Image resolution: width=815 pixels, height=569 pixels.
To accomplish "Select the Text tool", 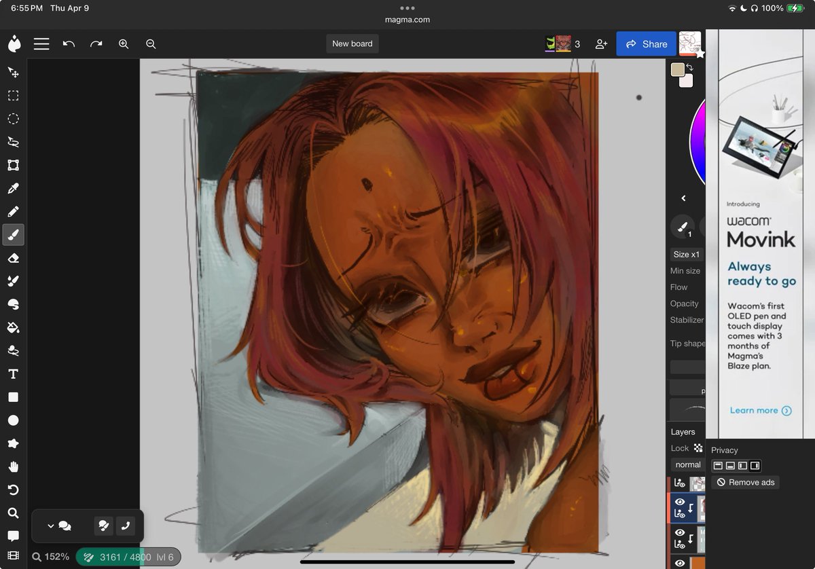I will 13,374.
